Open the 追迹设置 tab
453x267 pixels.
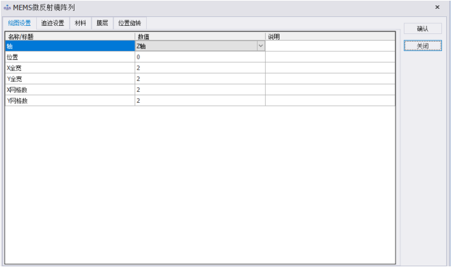[x=53, y=23]
